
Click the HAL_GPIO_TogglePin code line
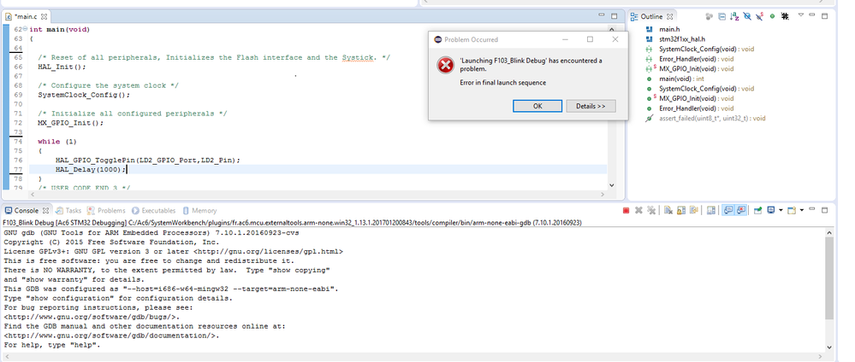[148, 160]
